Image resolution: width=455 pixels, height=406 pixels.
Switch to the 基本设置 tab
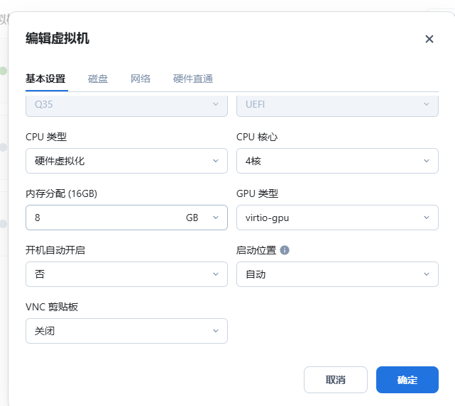[45, 79]
